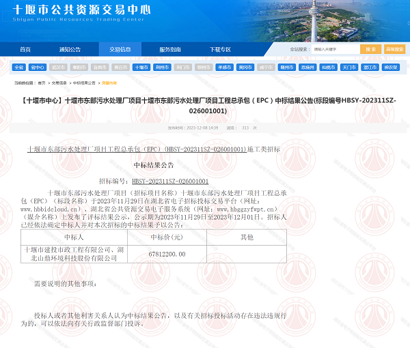The height and width of the screenshot is (348, 410).
Task: Open the underlined project title link HBSY-202311SZ-026001001
Action: (137, 149)
